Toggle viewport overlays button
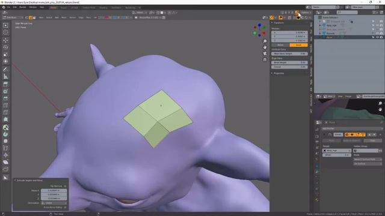 (x=281, y=17)
